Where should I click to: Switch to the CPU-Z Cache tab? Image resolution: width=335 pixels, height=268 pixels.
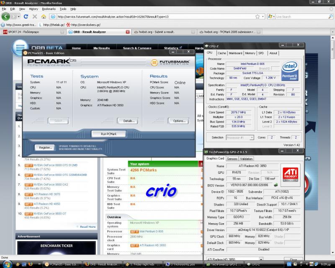click(x=222, y=53)
